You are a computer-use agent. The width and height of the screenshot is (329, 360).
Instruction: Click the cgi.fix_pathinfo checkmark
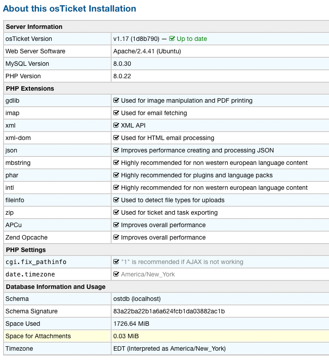pos(116,262)
